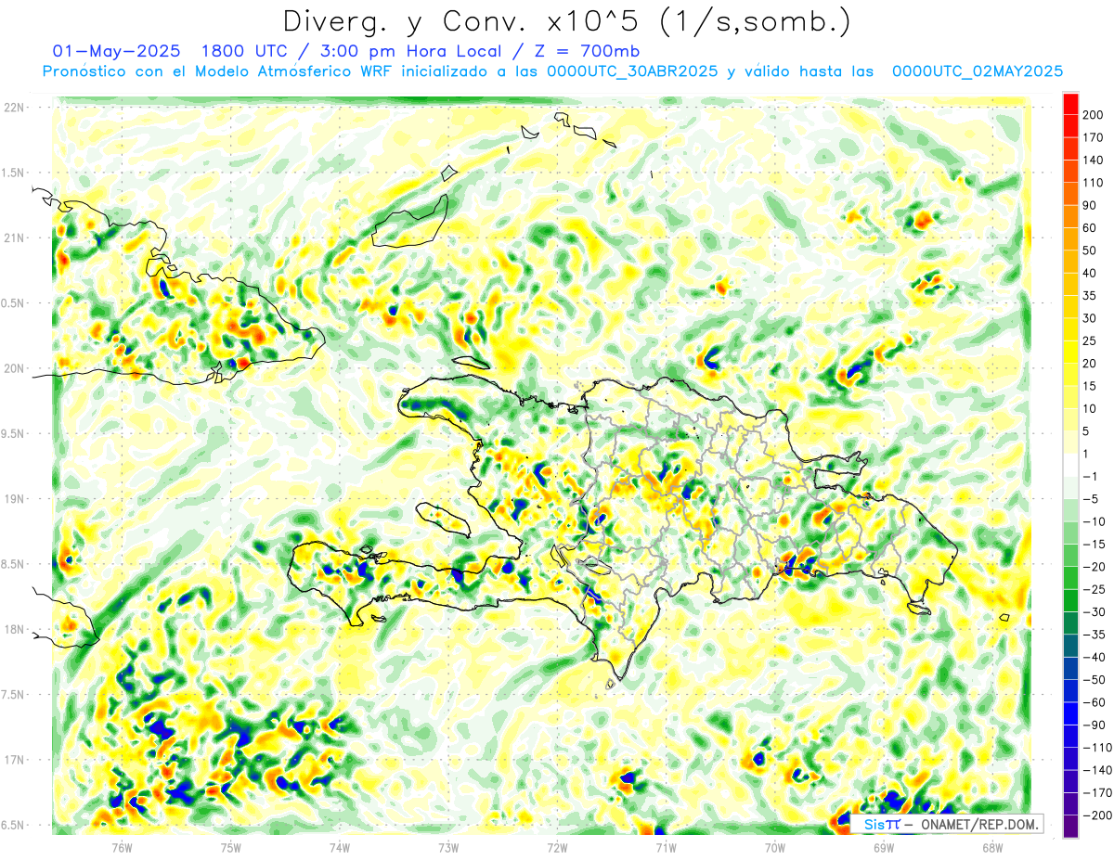
Task: Click the '-60' color scale value
Action: 1095,703
